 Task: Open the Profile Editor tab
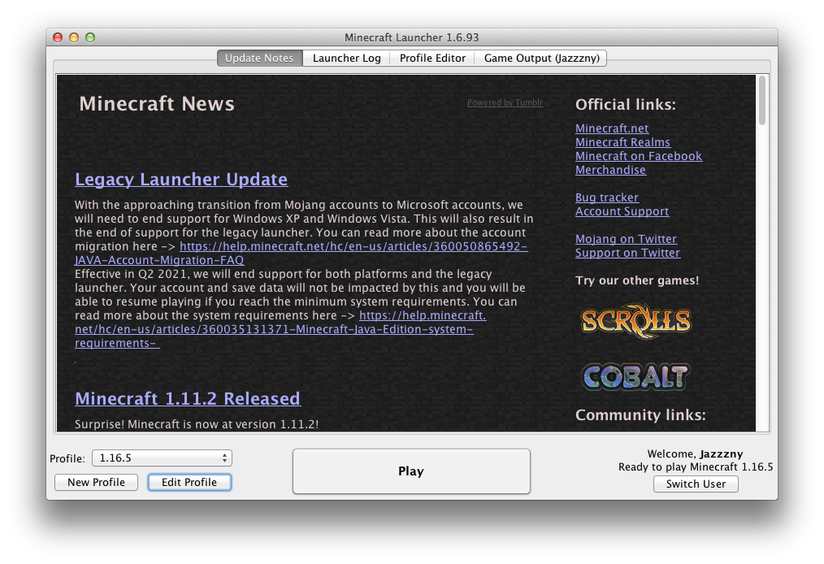pyautogui.click(x=432, y=58)
